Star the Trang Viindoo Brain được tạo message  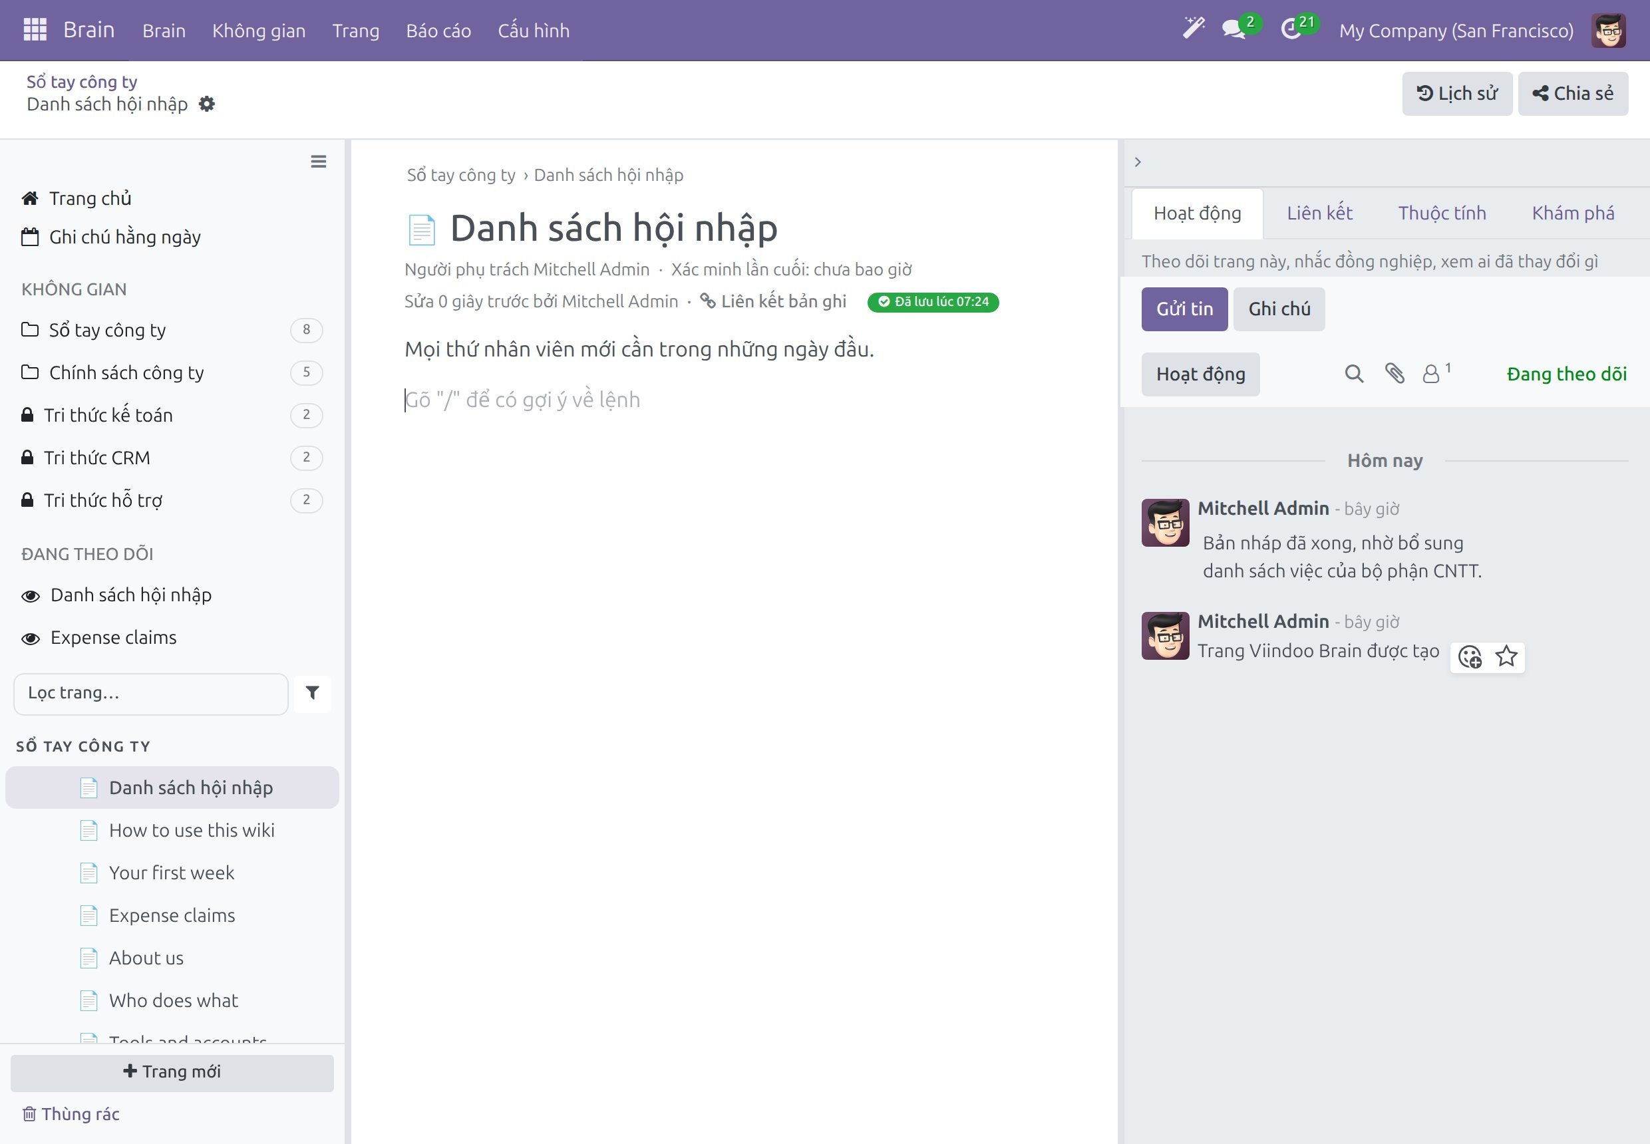click(1506, 656)
